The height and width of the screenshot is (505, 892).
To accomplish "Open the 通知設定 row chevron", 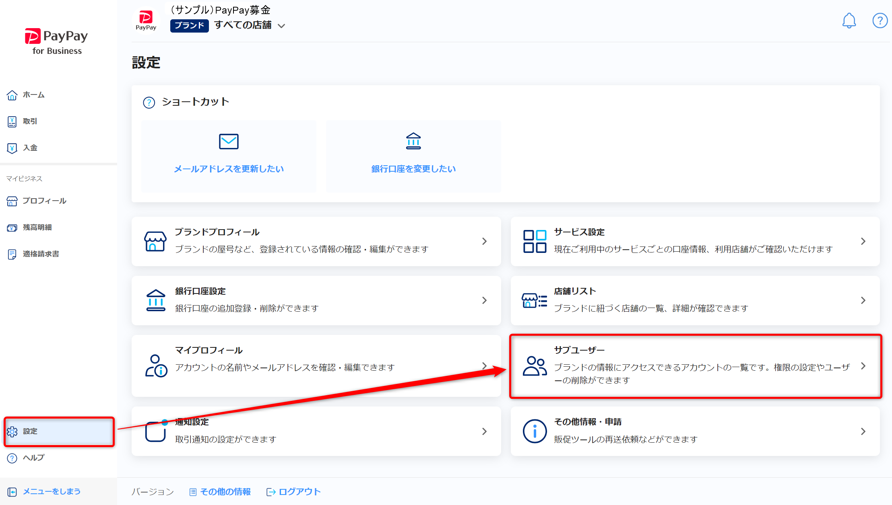I will click(485, 431).
